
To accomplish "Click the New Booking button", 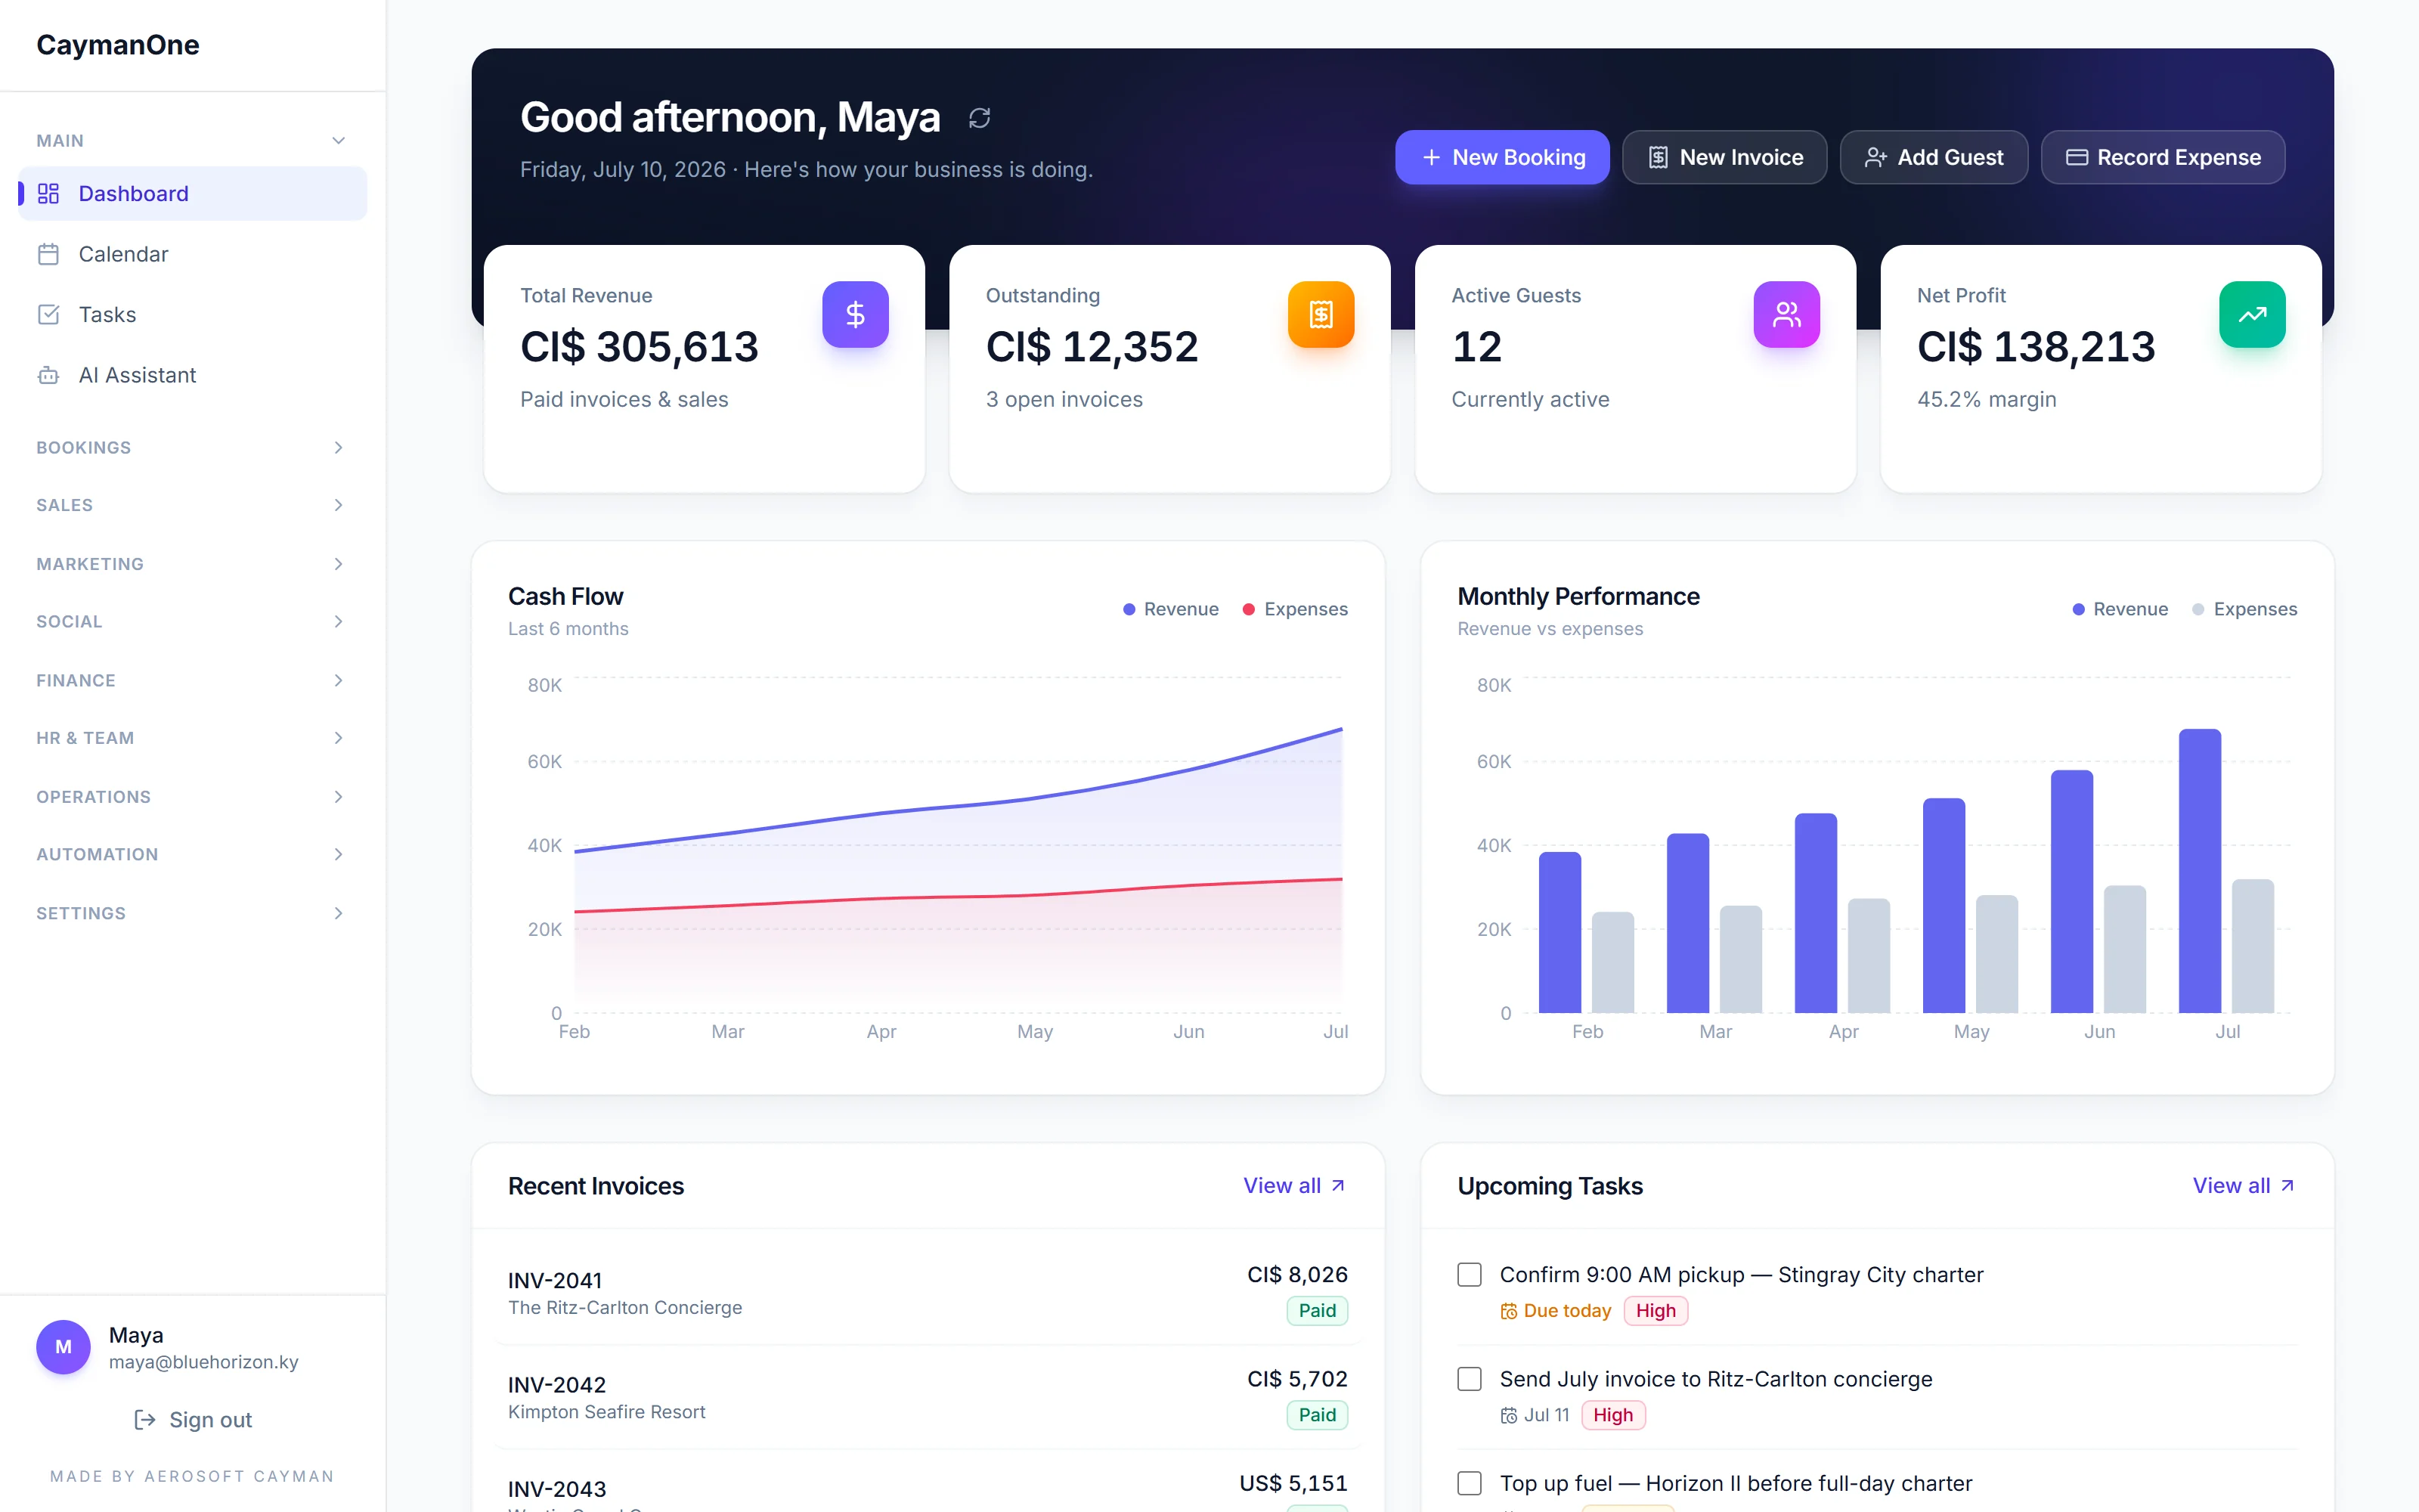I will 1501,157.
